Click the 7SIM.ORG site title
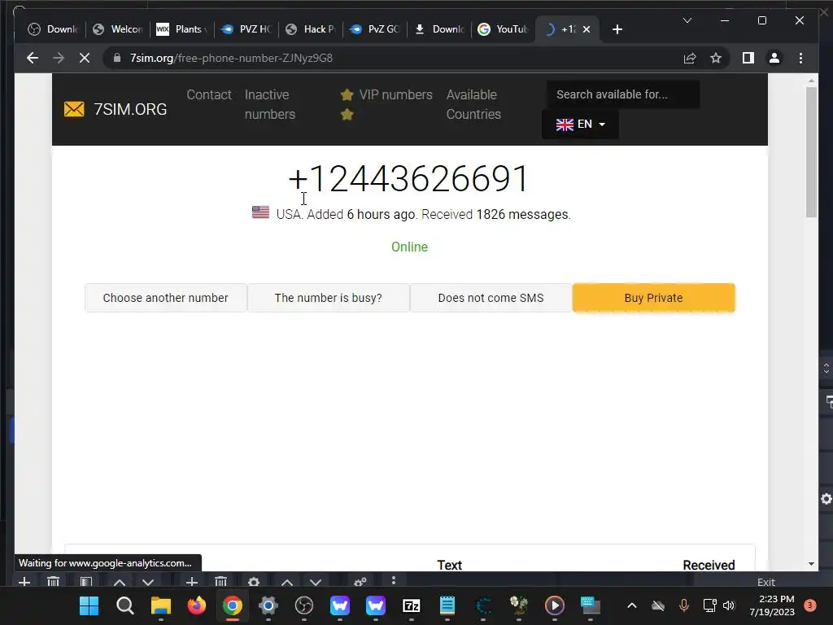The height and width of the screenshot is (625, 833). [130, 109]
